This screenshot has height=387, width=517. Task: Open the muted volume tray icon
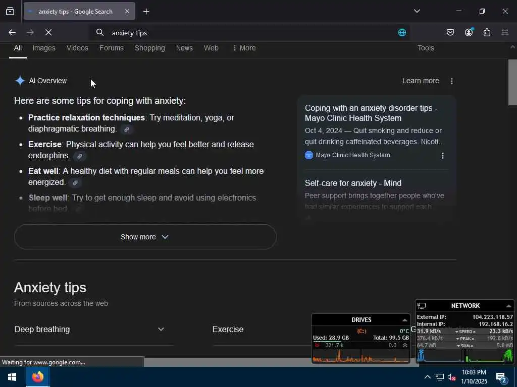pos(451,377)
